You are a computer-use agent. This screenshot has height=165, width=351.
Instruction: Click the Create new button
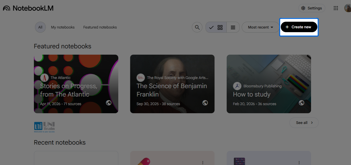coord(299,27)
